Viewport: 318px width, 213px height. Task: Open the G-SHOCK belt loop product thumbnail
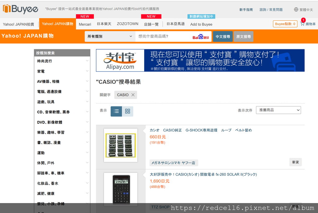(x=121, y=145)
